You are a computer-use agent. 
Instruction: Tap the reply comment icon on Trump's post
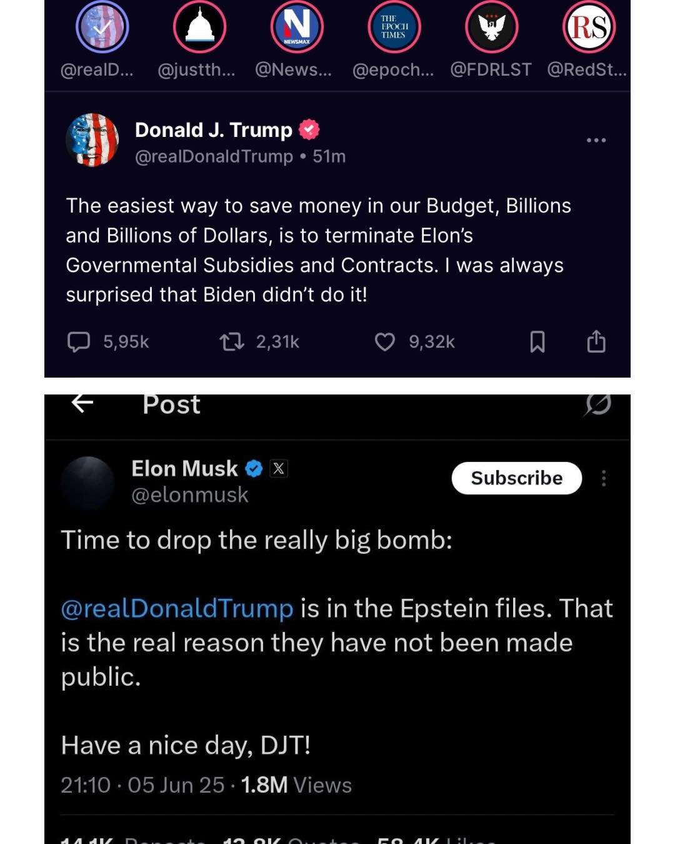tap(79, 342)
